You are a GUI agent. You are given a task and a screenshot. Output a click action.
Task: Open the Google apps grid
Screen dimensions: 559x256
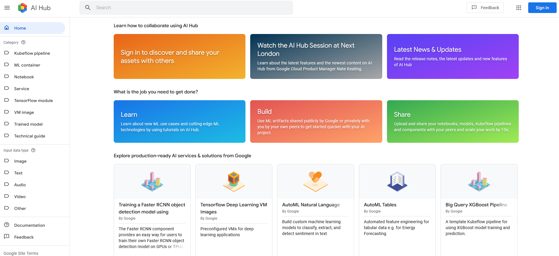[518, 8]
